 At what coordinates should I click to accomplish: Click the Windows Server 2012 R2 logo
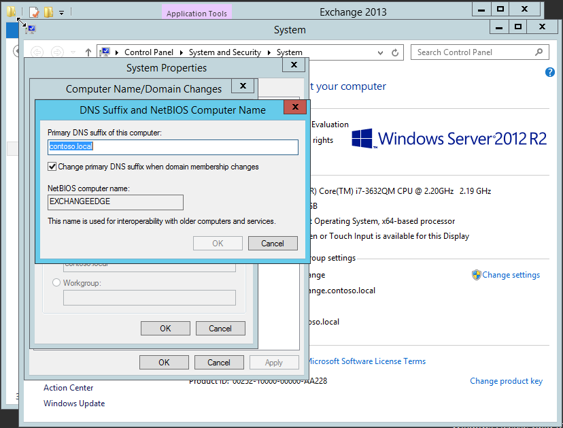point(449,139)
